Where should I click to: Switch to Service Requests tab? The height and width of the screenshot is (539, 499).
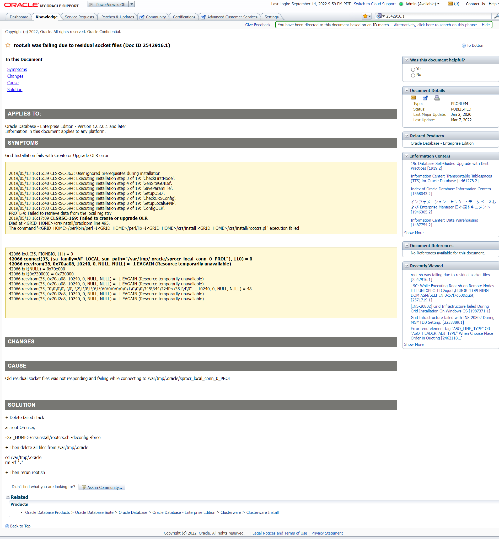coord(79,17)
